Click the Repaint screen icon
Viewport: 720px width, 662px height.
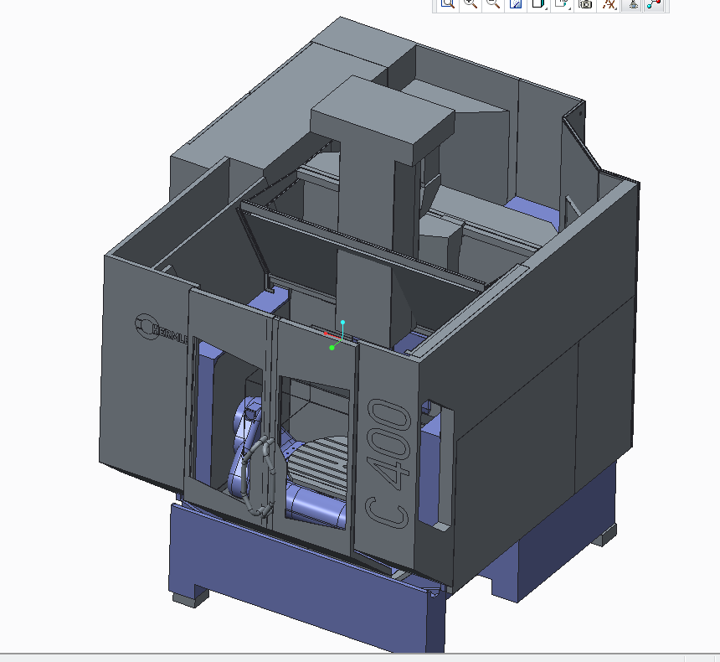516,4
